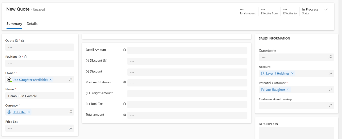Image resolution: width=342 pixels, height=139 pixels.
Task: Click the (+) Freight Amount field
Action: (x=187, y=94)
